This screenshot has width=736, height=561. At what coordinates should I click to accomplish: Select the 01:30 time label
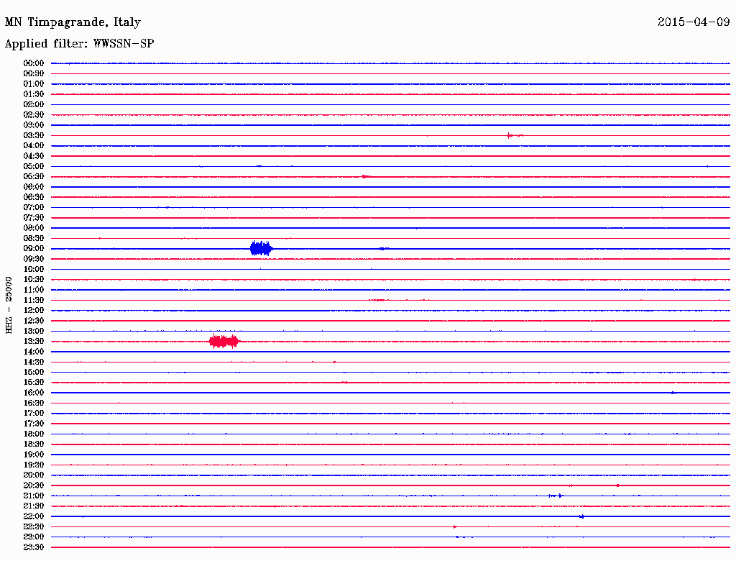(x=33, y=94)
